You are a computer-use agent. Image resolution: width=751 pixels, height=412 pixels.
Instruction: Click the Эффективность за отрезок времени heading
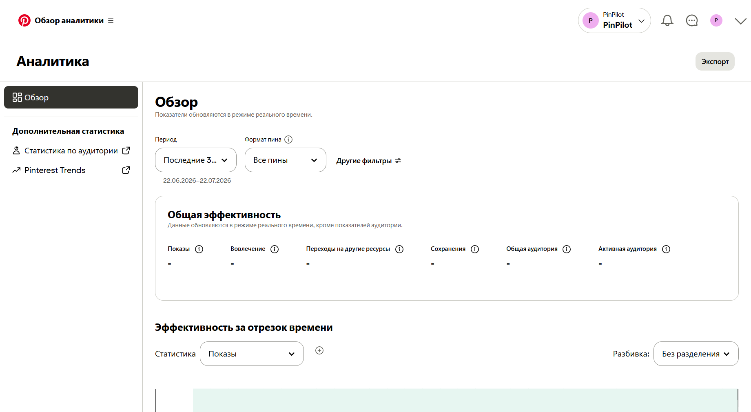pyautogui.click(x=244, y=328)
